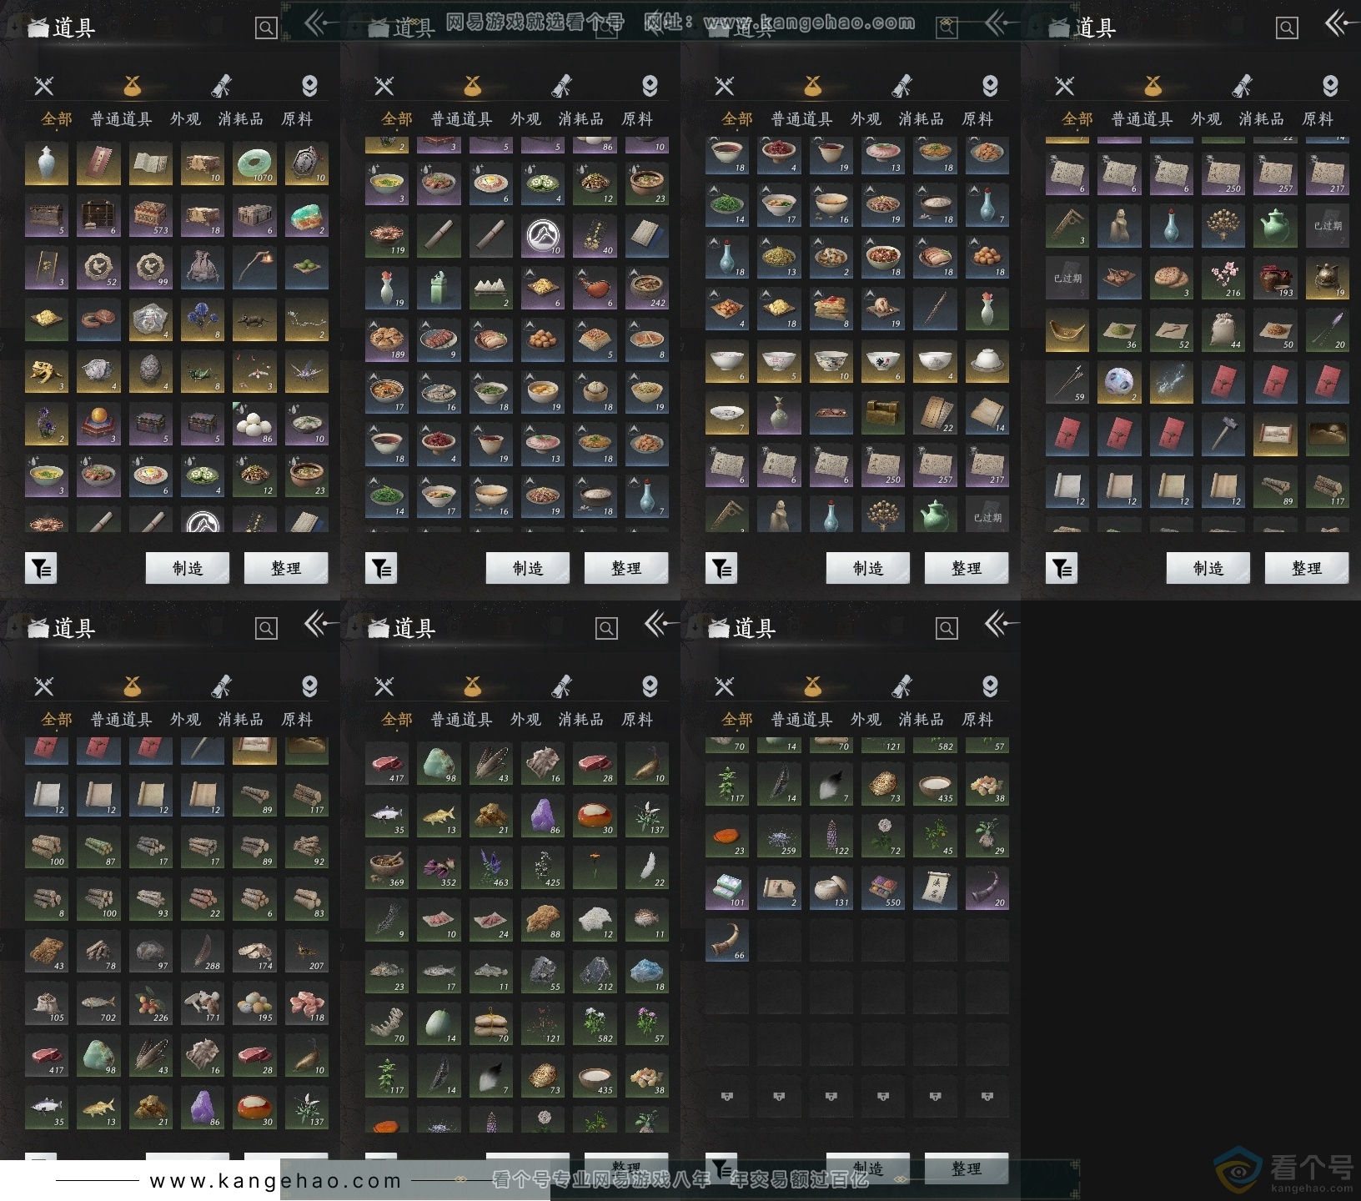Select the item stack showing 242
1361x1201 pixels.
point(647,289)
